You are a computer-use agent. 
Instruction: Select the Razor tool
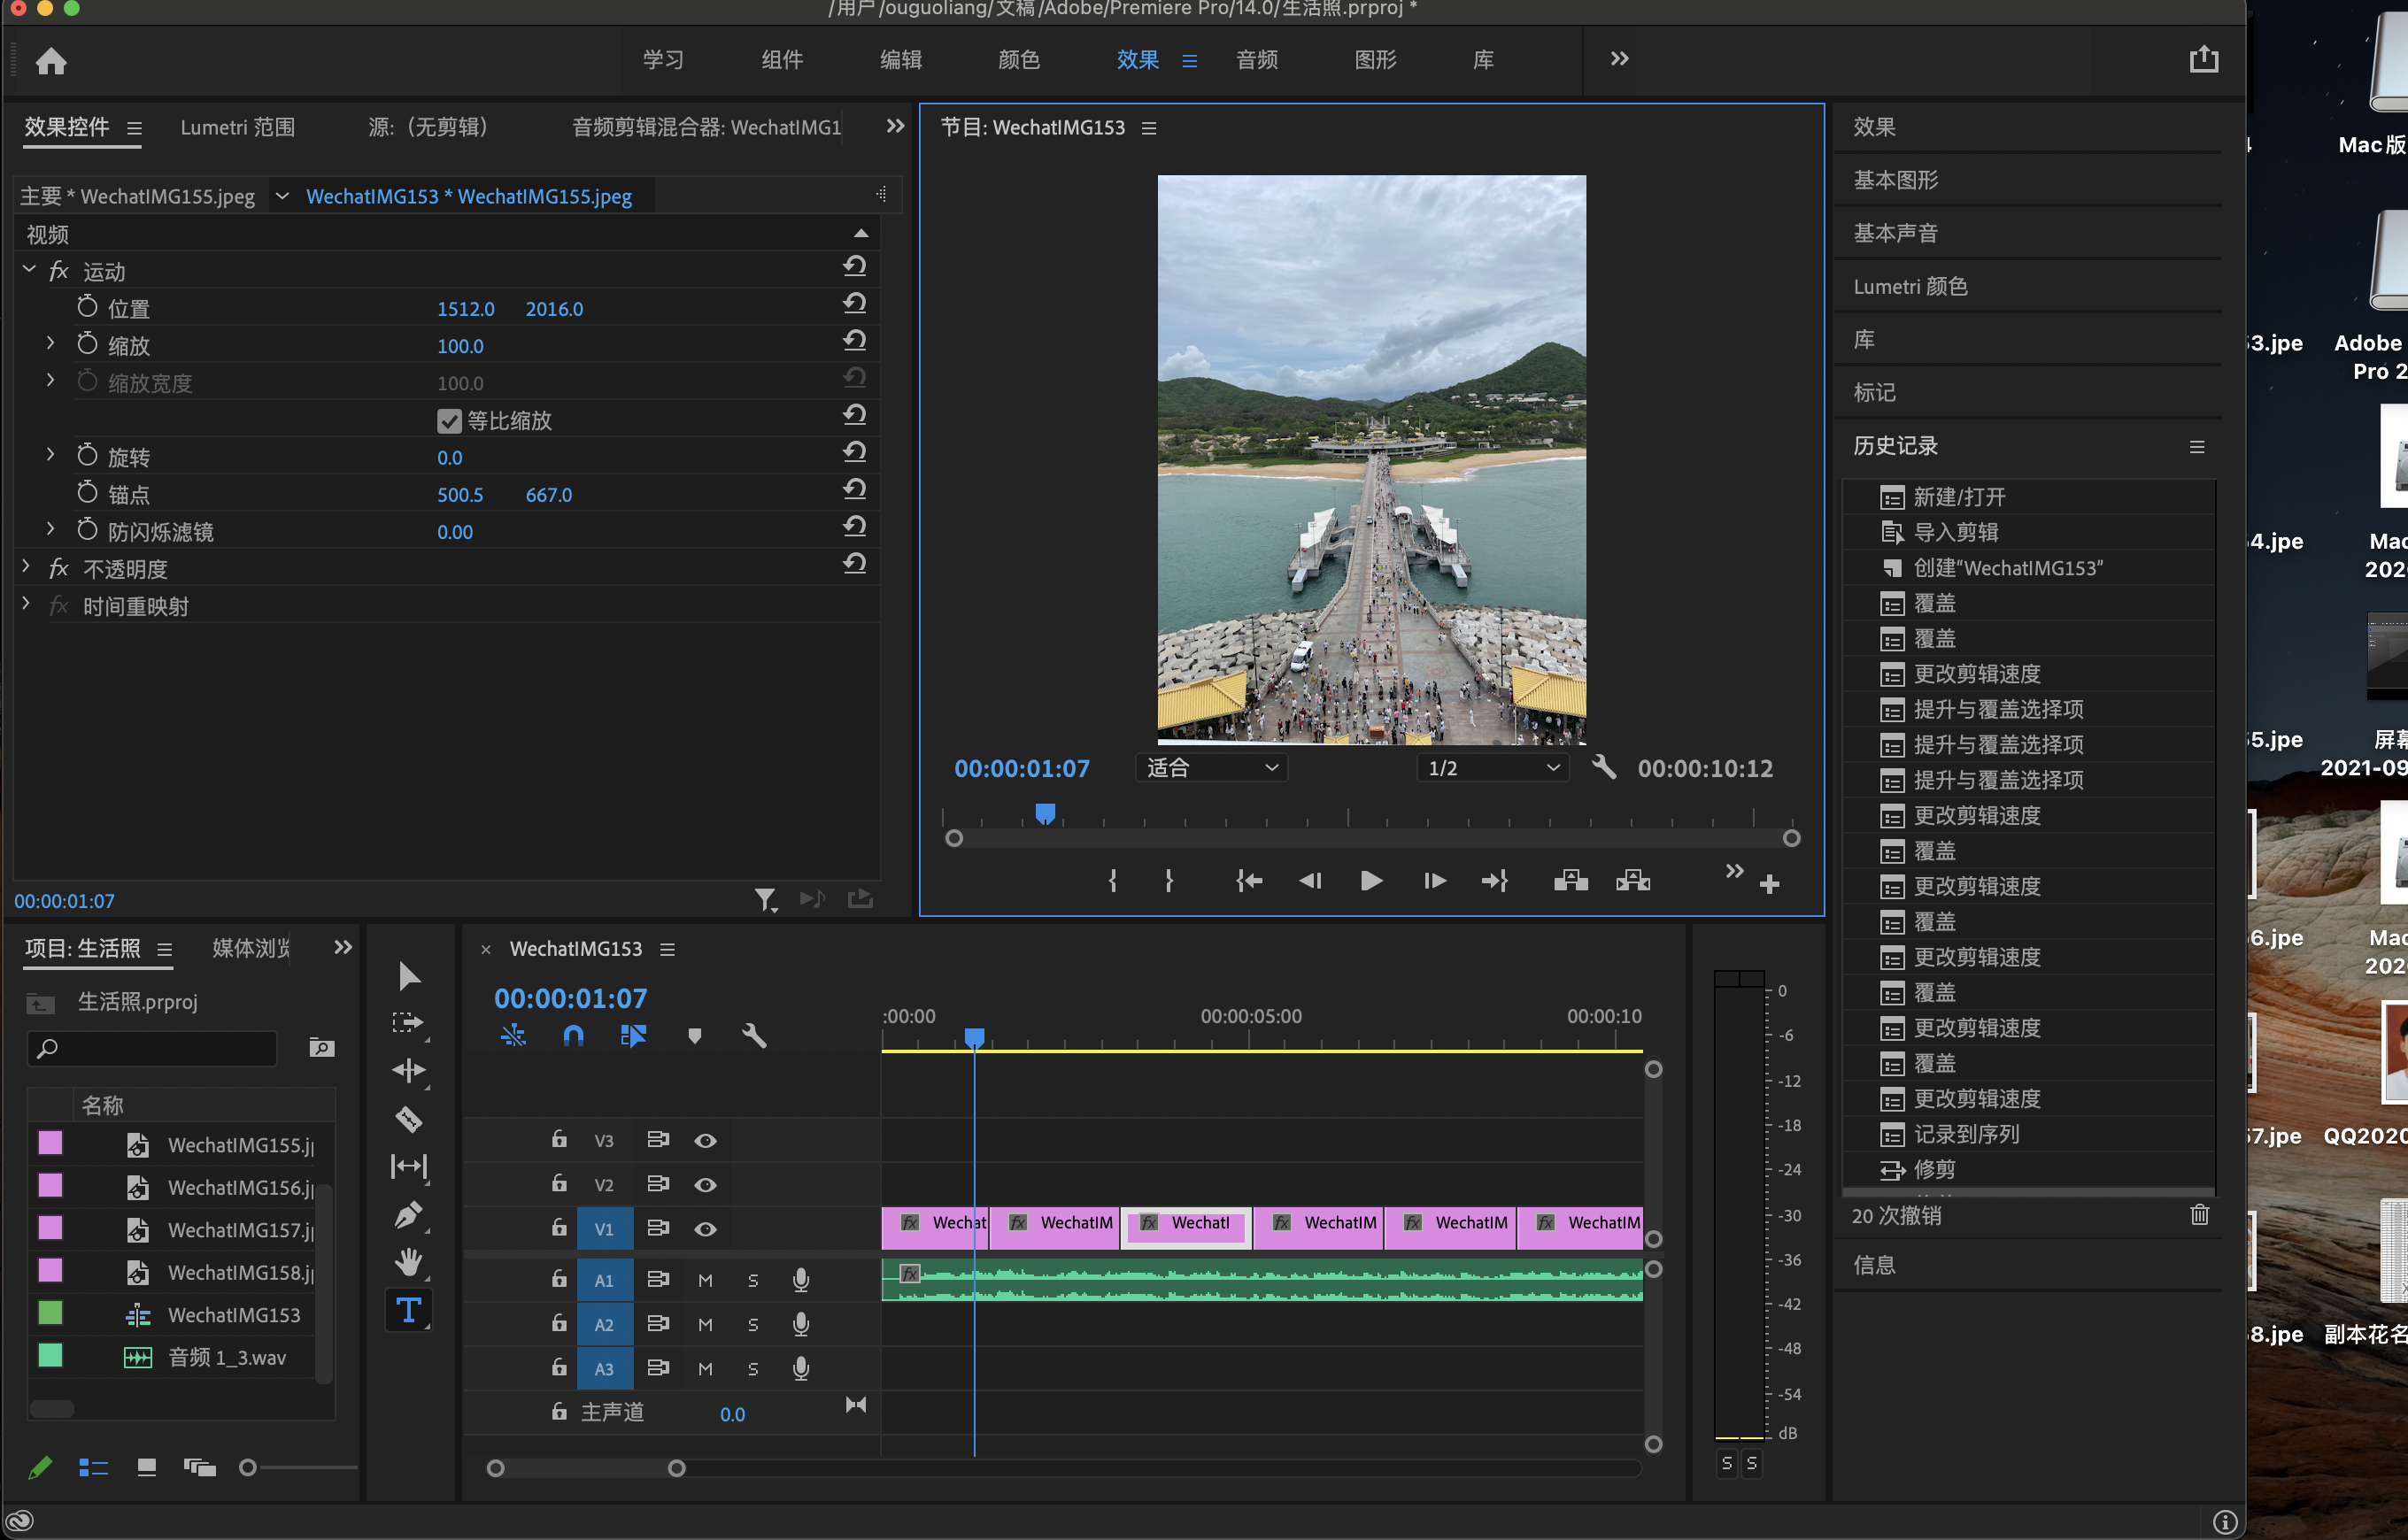[x=408, y=1119]
